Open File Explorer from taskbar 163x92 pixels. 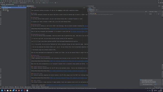pyautogui.click(x=10, y=90)
